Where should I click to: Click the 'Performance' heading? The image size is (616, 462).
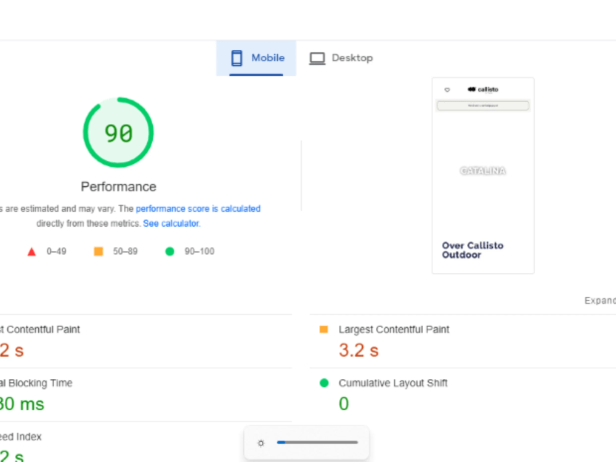coord(119,187)
